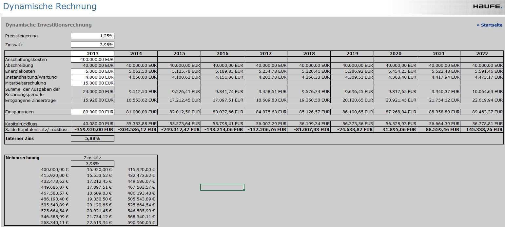Click the Instandhaltung/Wartung 2013 cell with 4.000,00 EUR
This screenshot has width=505, height=227.
[x=92, y=77]
